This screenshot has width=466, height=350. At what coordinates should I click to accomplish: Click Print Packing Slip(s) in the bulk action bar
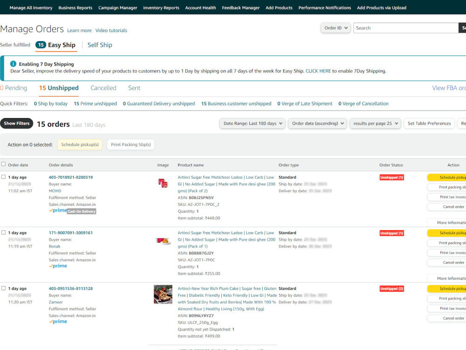click(131, 145)
